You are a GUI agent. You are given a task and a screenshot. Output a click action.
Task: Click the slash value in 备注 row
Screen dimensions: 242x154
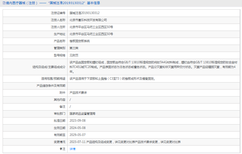(70, 106)
